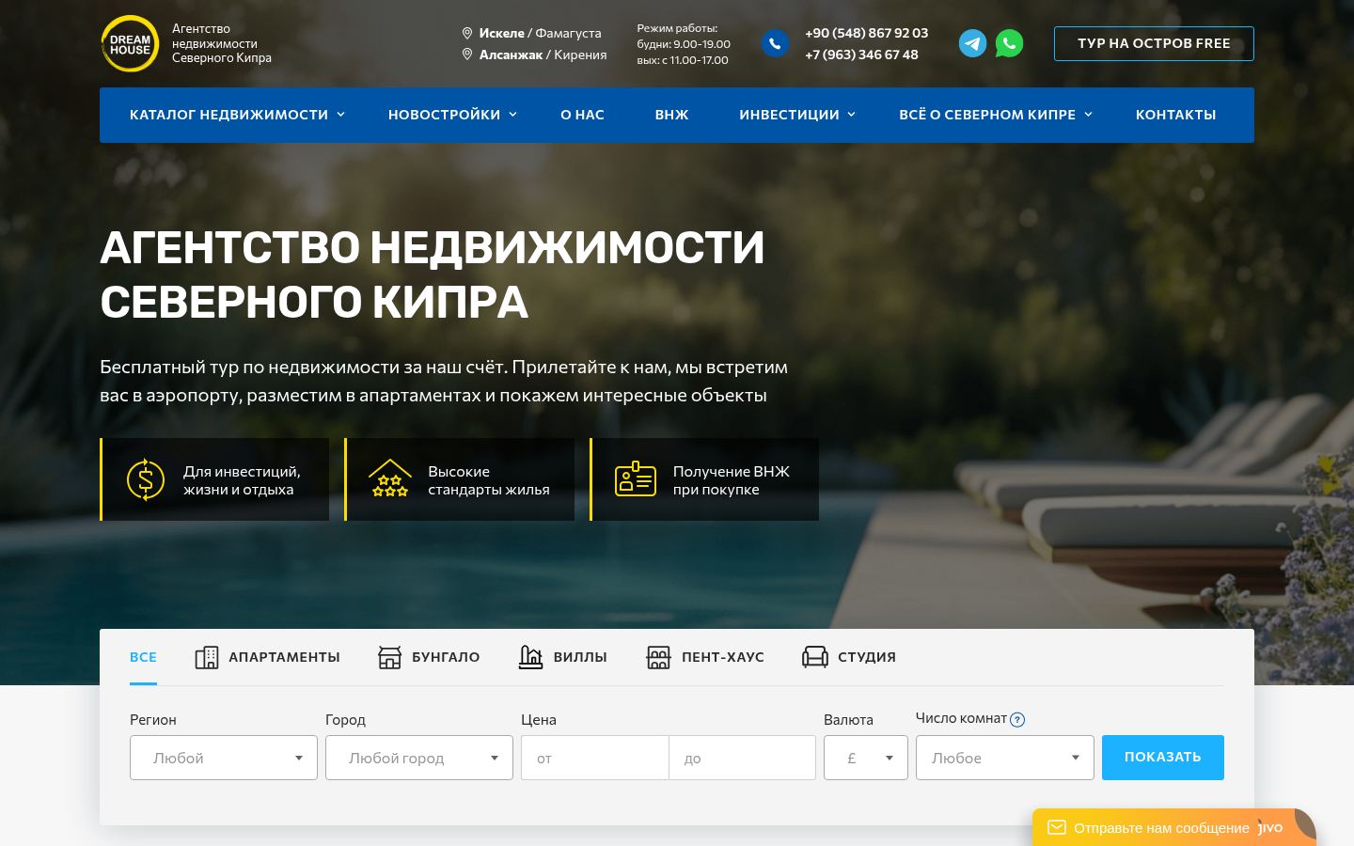Open the WhatsApp chat icon
The image size is (1354, 846).
1009,43
